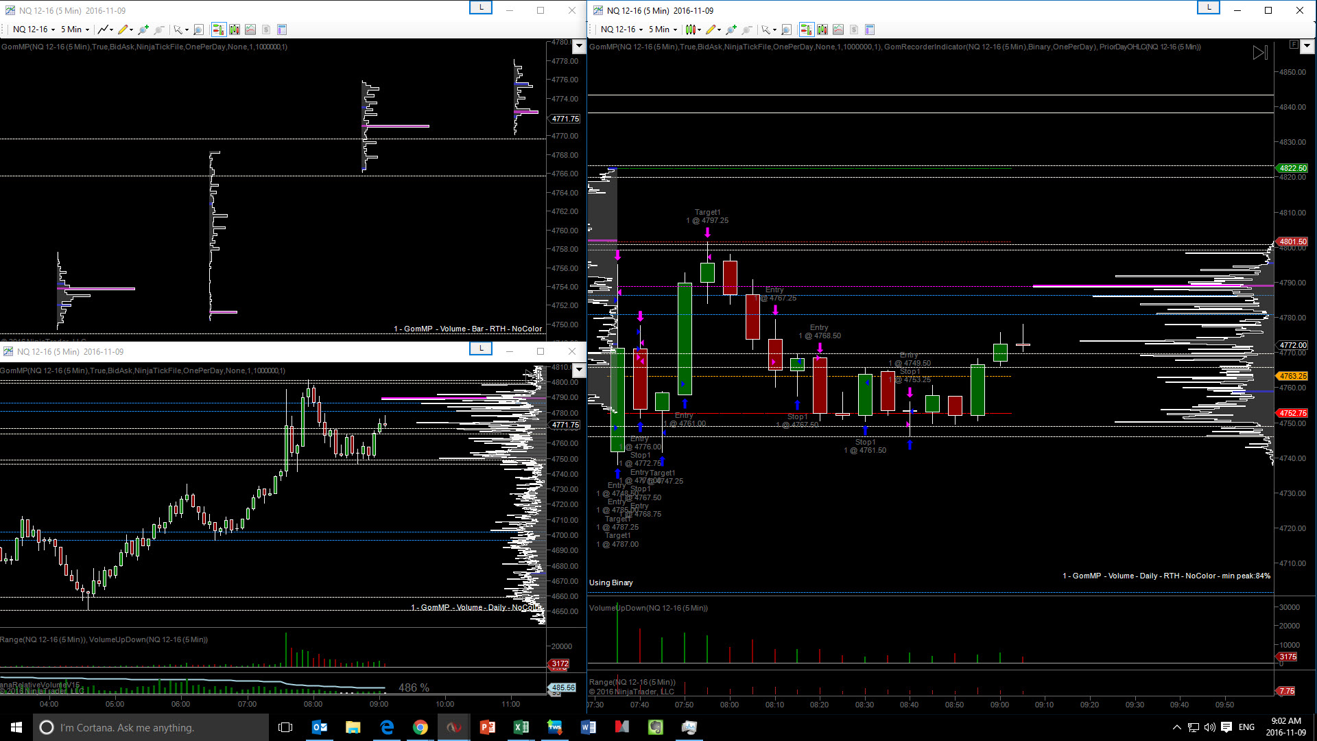The width and height of the screenshot is (1317, 741).
Task: Open Outlook from taskbar
Action: (x=320, y=727)
